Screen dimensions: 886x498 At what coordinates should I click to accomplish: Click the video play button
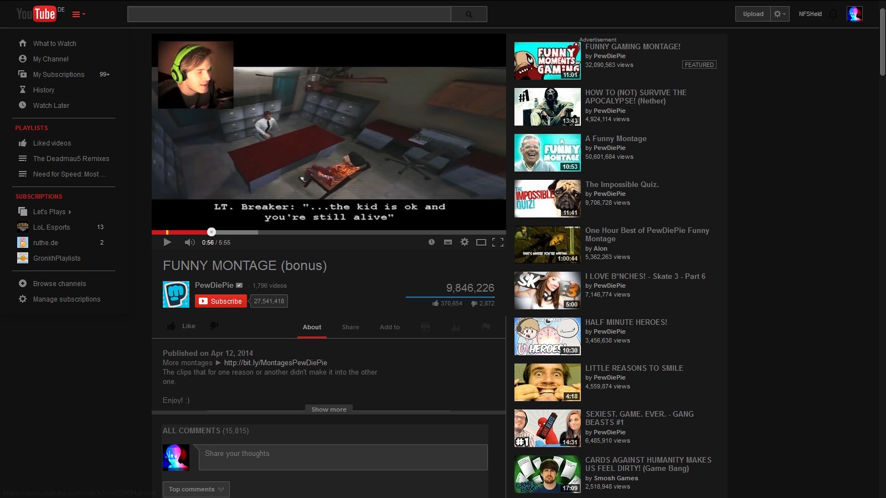pos(167,242)
